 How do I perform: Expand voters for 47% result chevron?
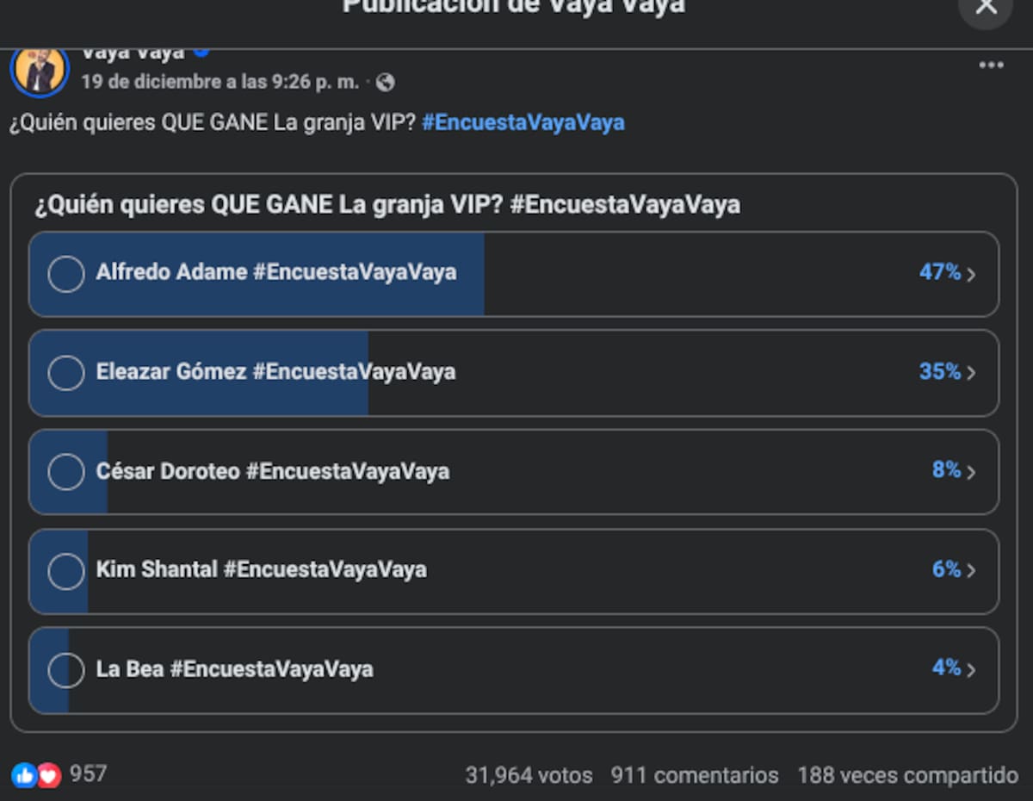[x=972, y=275]
